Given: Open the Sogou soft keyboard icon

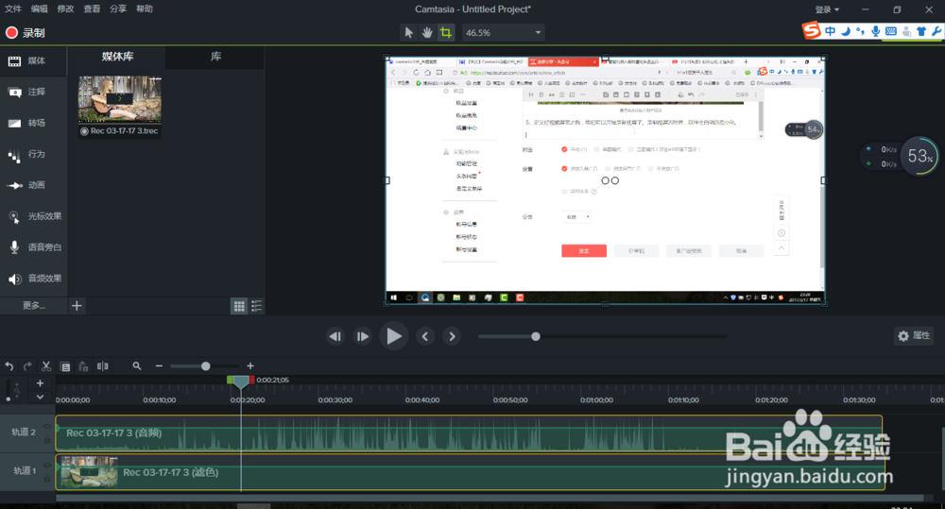Looking at the screenshot, I should tap(891, 31).
